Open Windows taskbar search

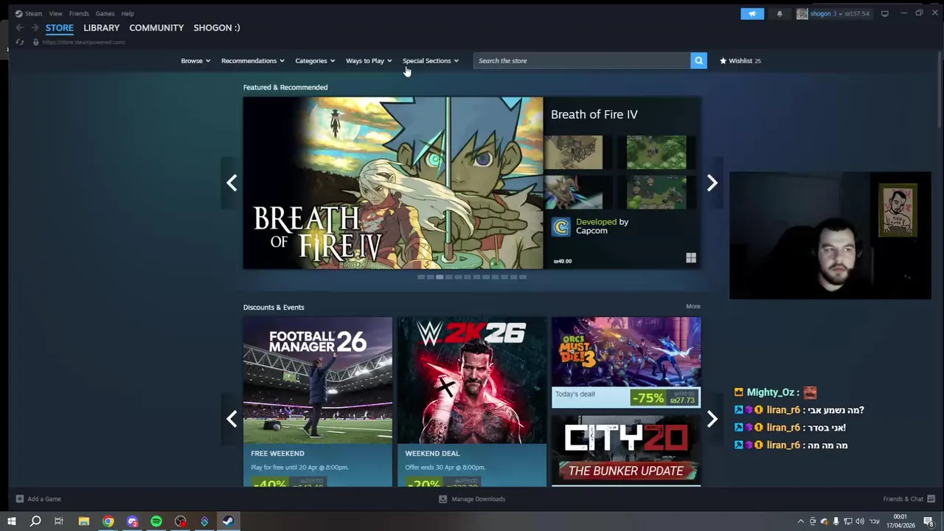click(35, 521)
